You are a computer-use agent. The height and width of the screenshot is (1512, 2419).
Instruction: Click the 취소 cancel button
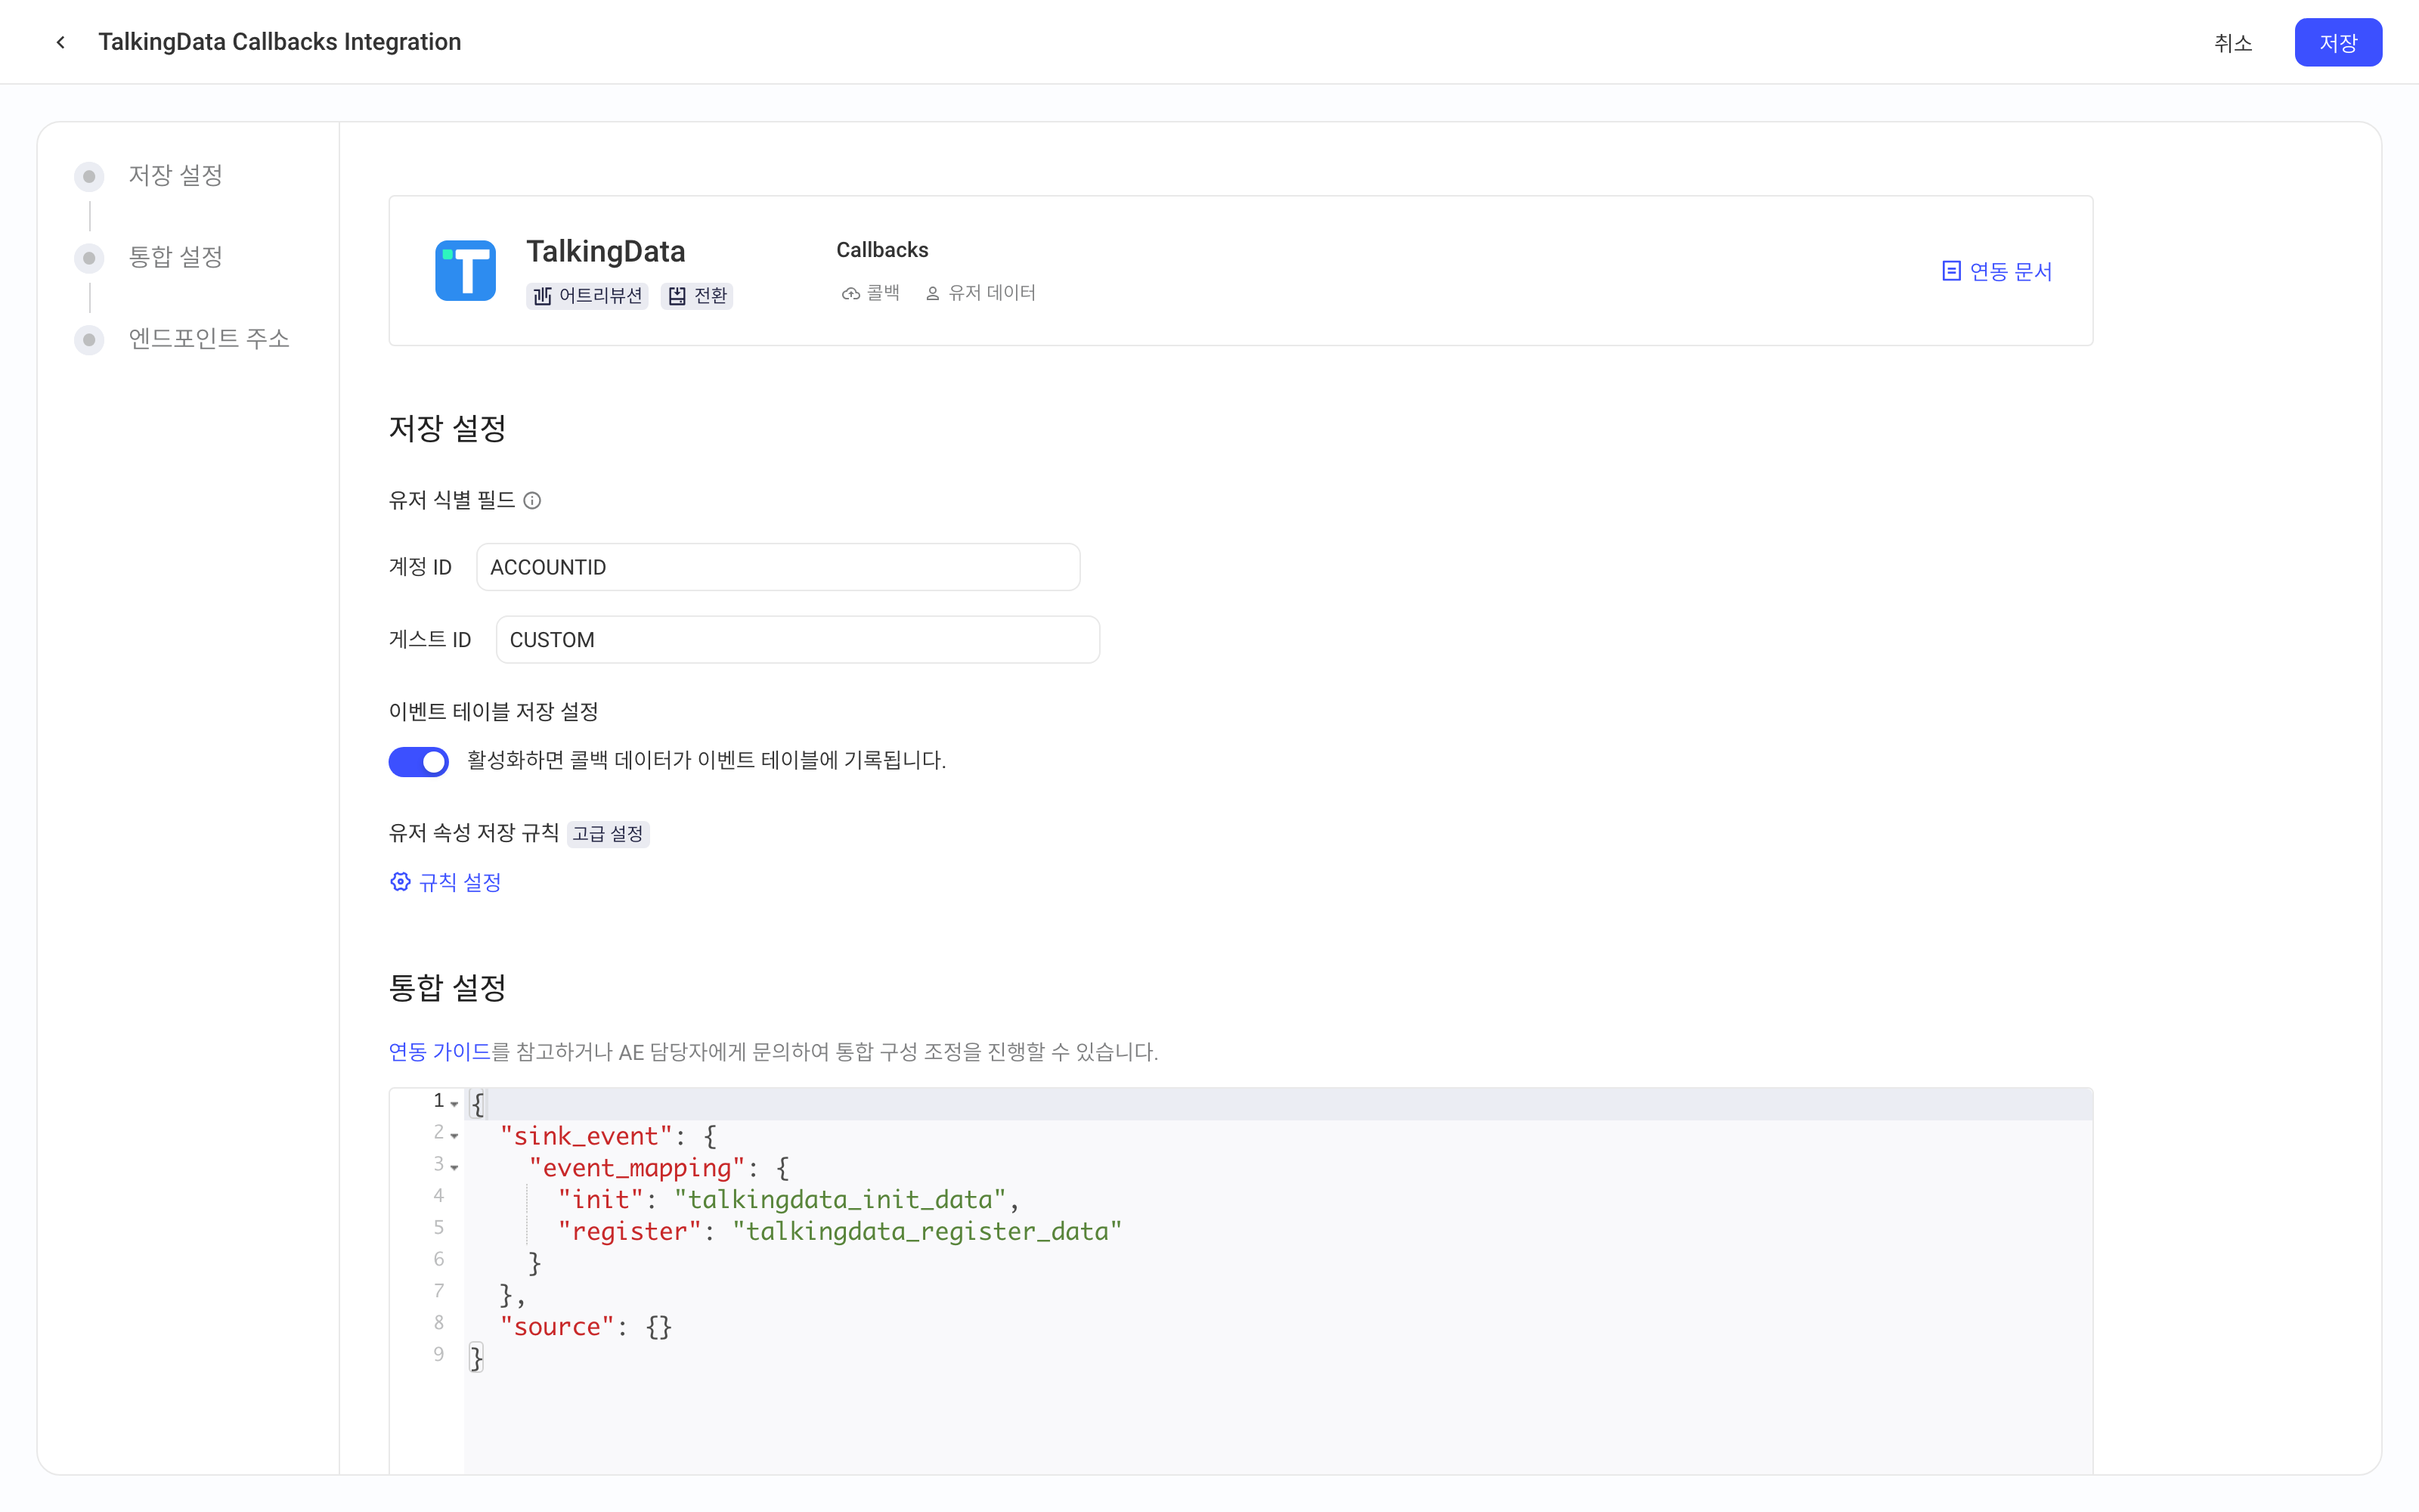(2233, 43)
